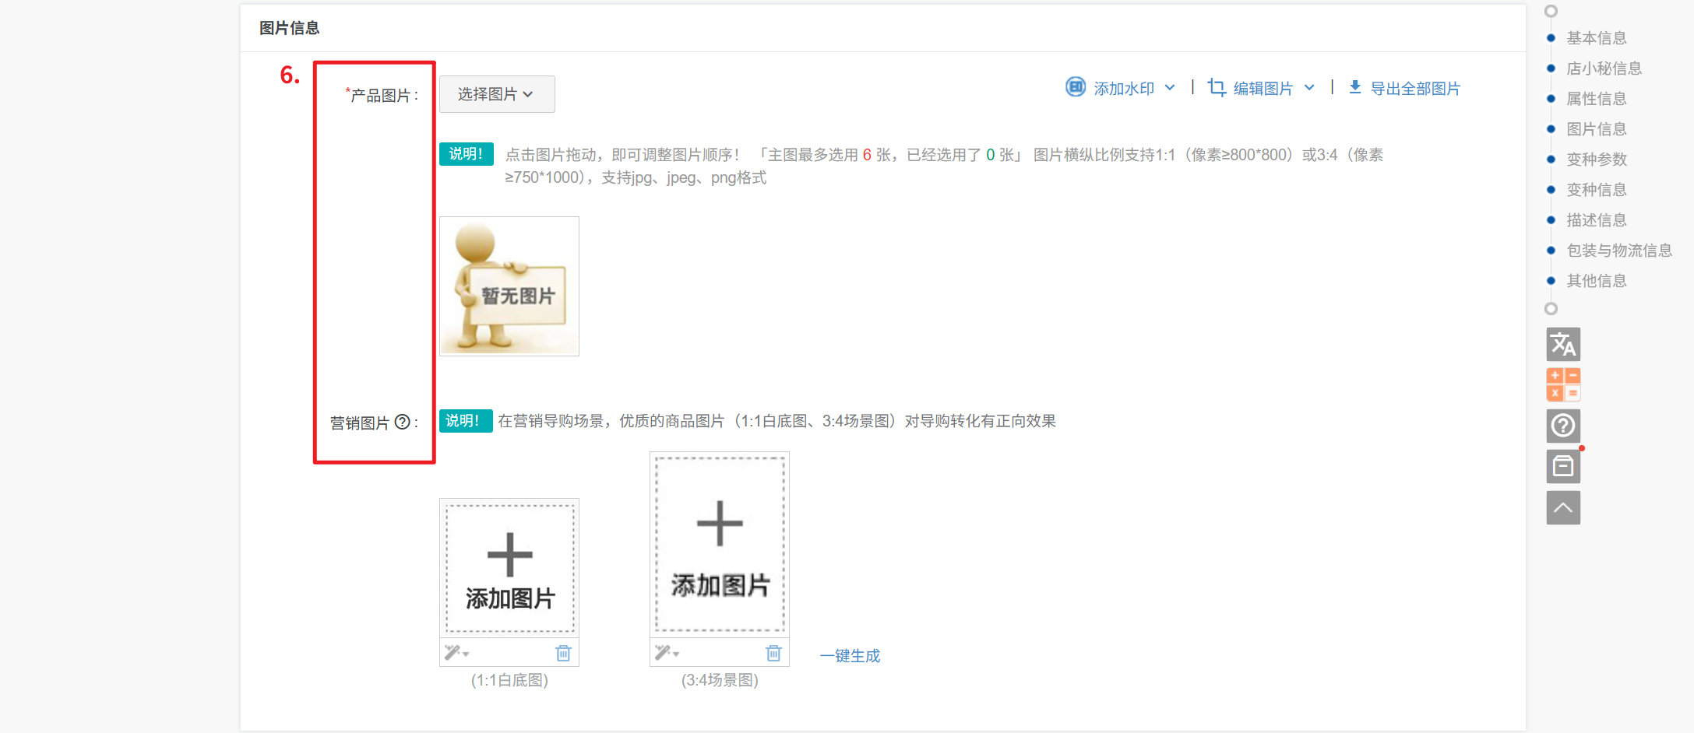Image resolution: width=1694 pixels, height=733 pixels.
Task: Jump to 其他信息 section
Action: tap(1597, 281)
